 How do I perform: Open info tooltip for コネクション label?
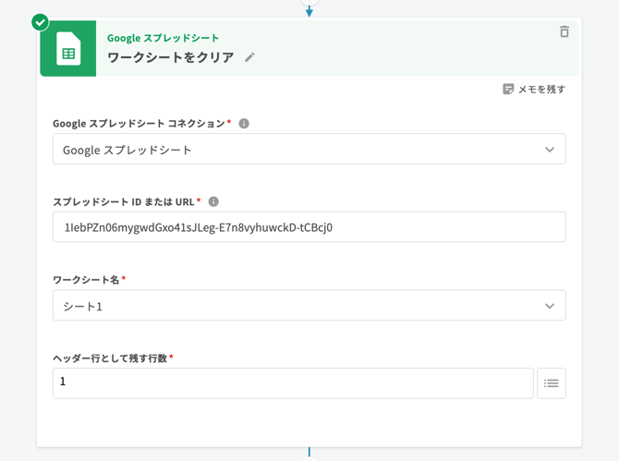click(x=244, y=124)
